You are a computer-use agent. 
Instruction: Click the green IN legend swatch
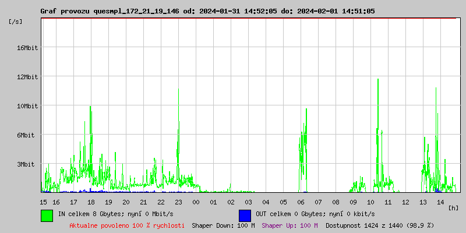[x=47, y=215]
